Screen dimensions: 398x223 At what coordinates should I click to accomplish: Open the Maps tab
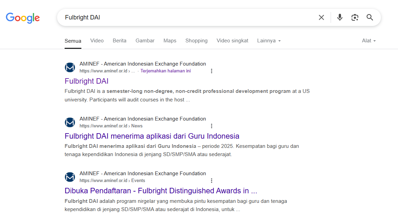[170, 41]
